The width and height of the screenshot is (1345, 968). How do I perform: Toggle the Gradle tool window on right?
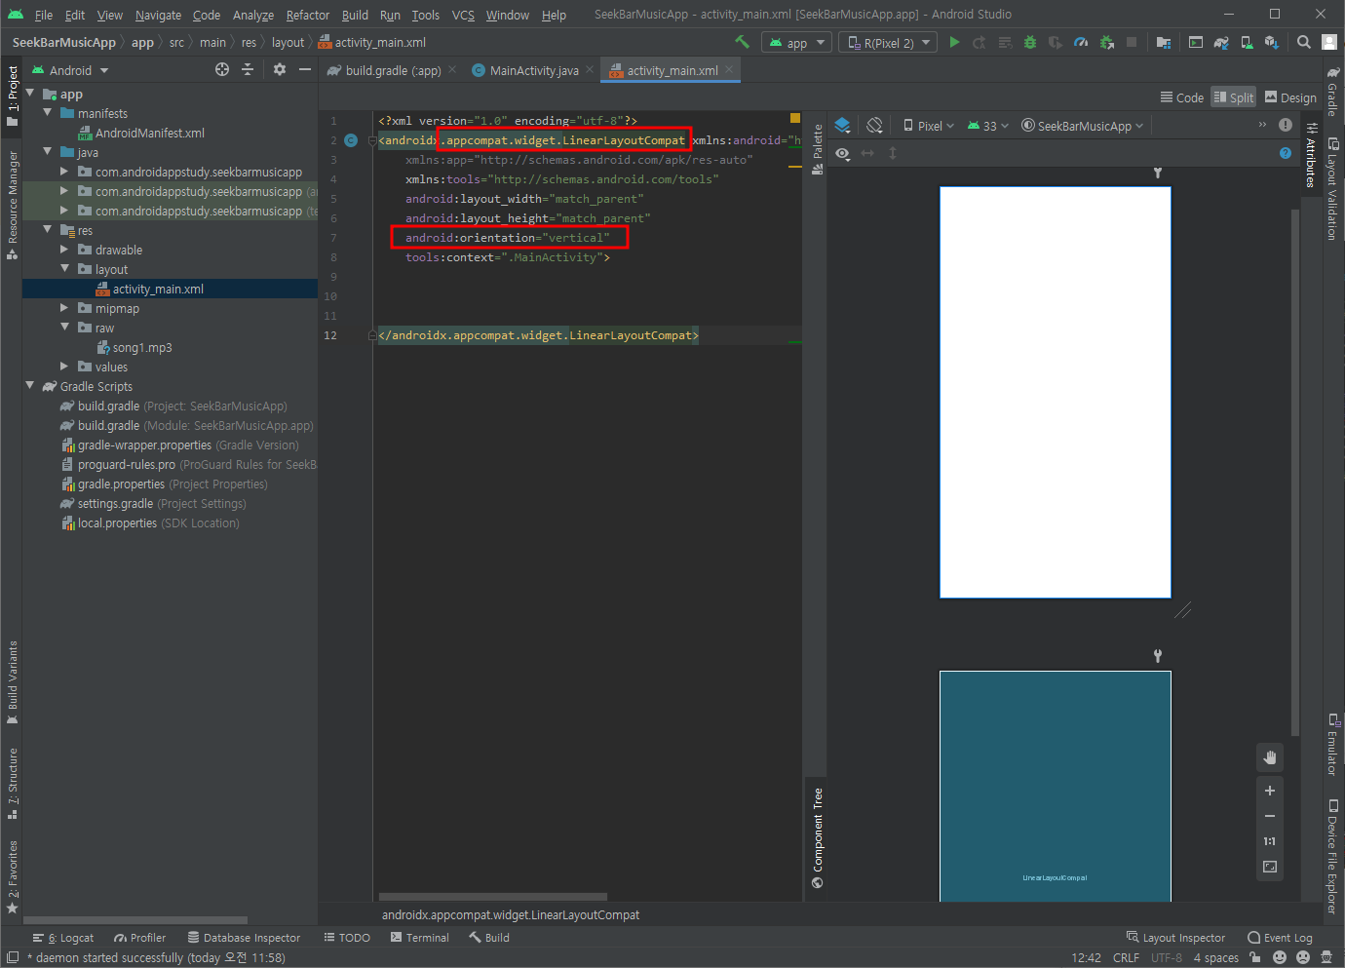[1332, 93]
